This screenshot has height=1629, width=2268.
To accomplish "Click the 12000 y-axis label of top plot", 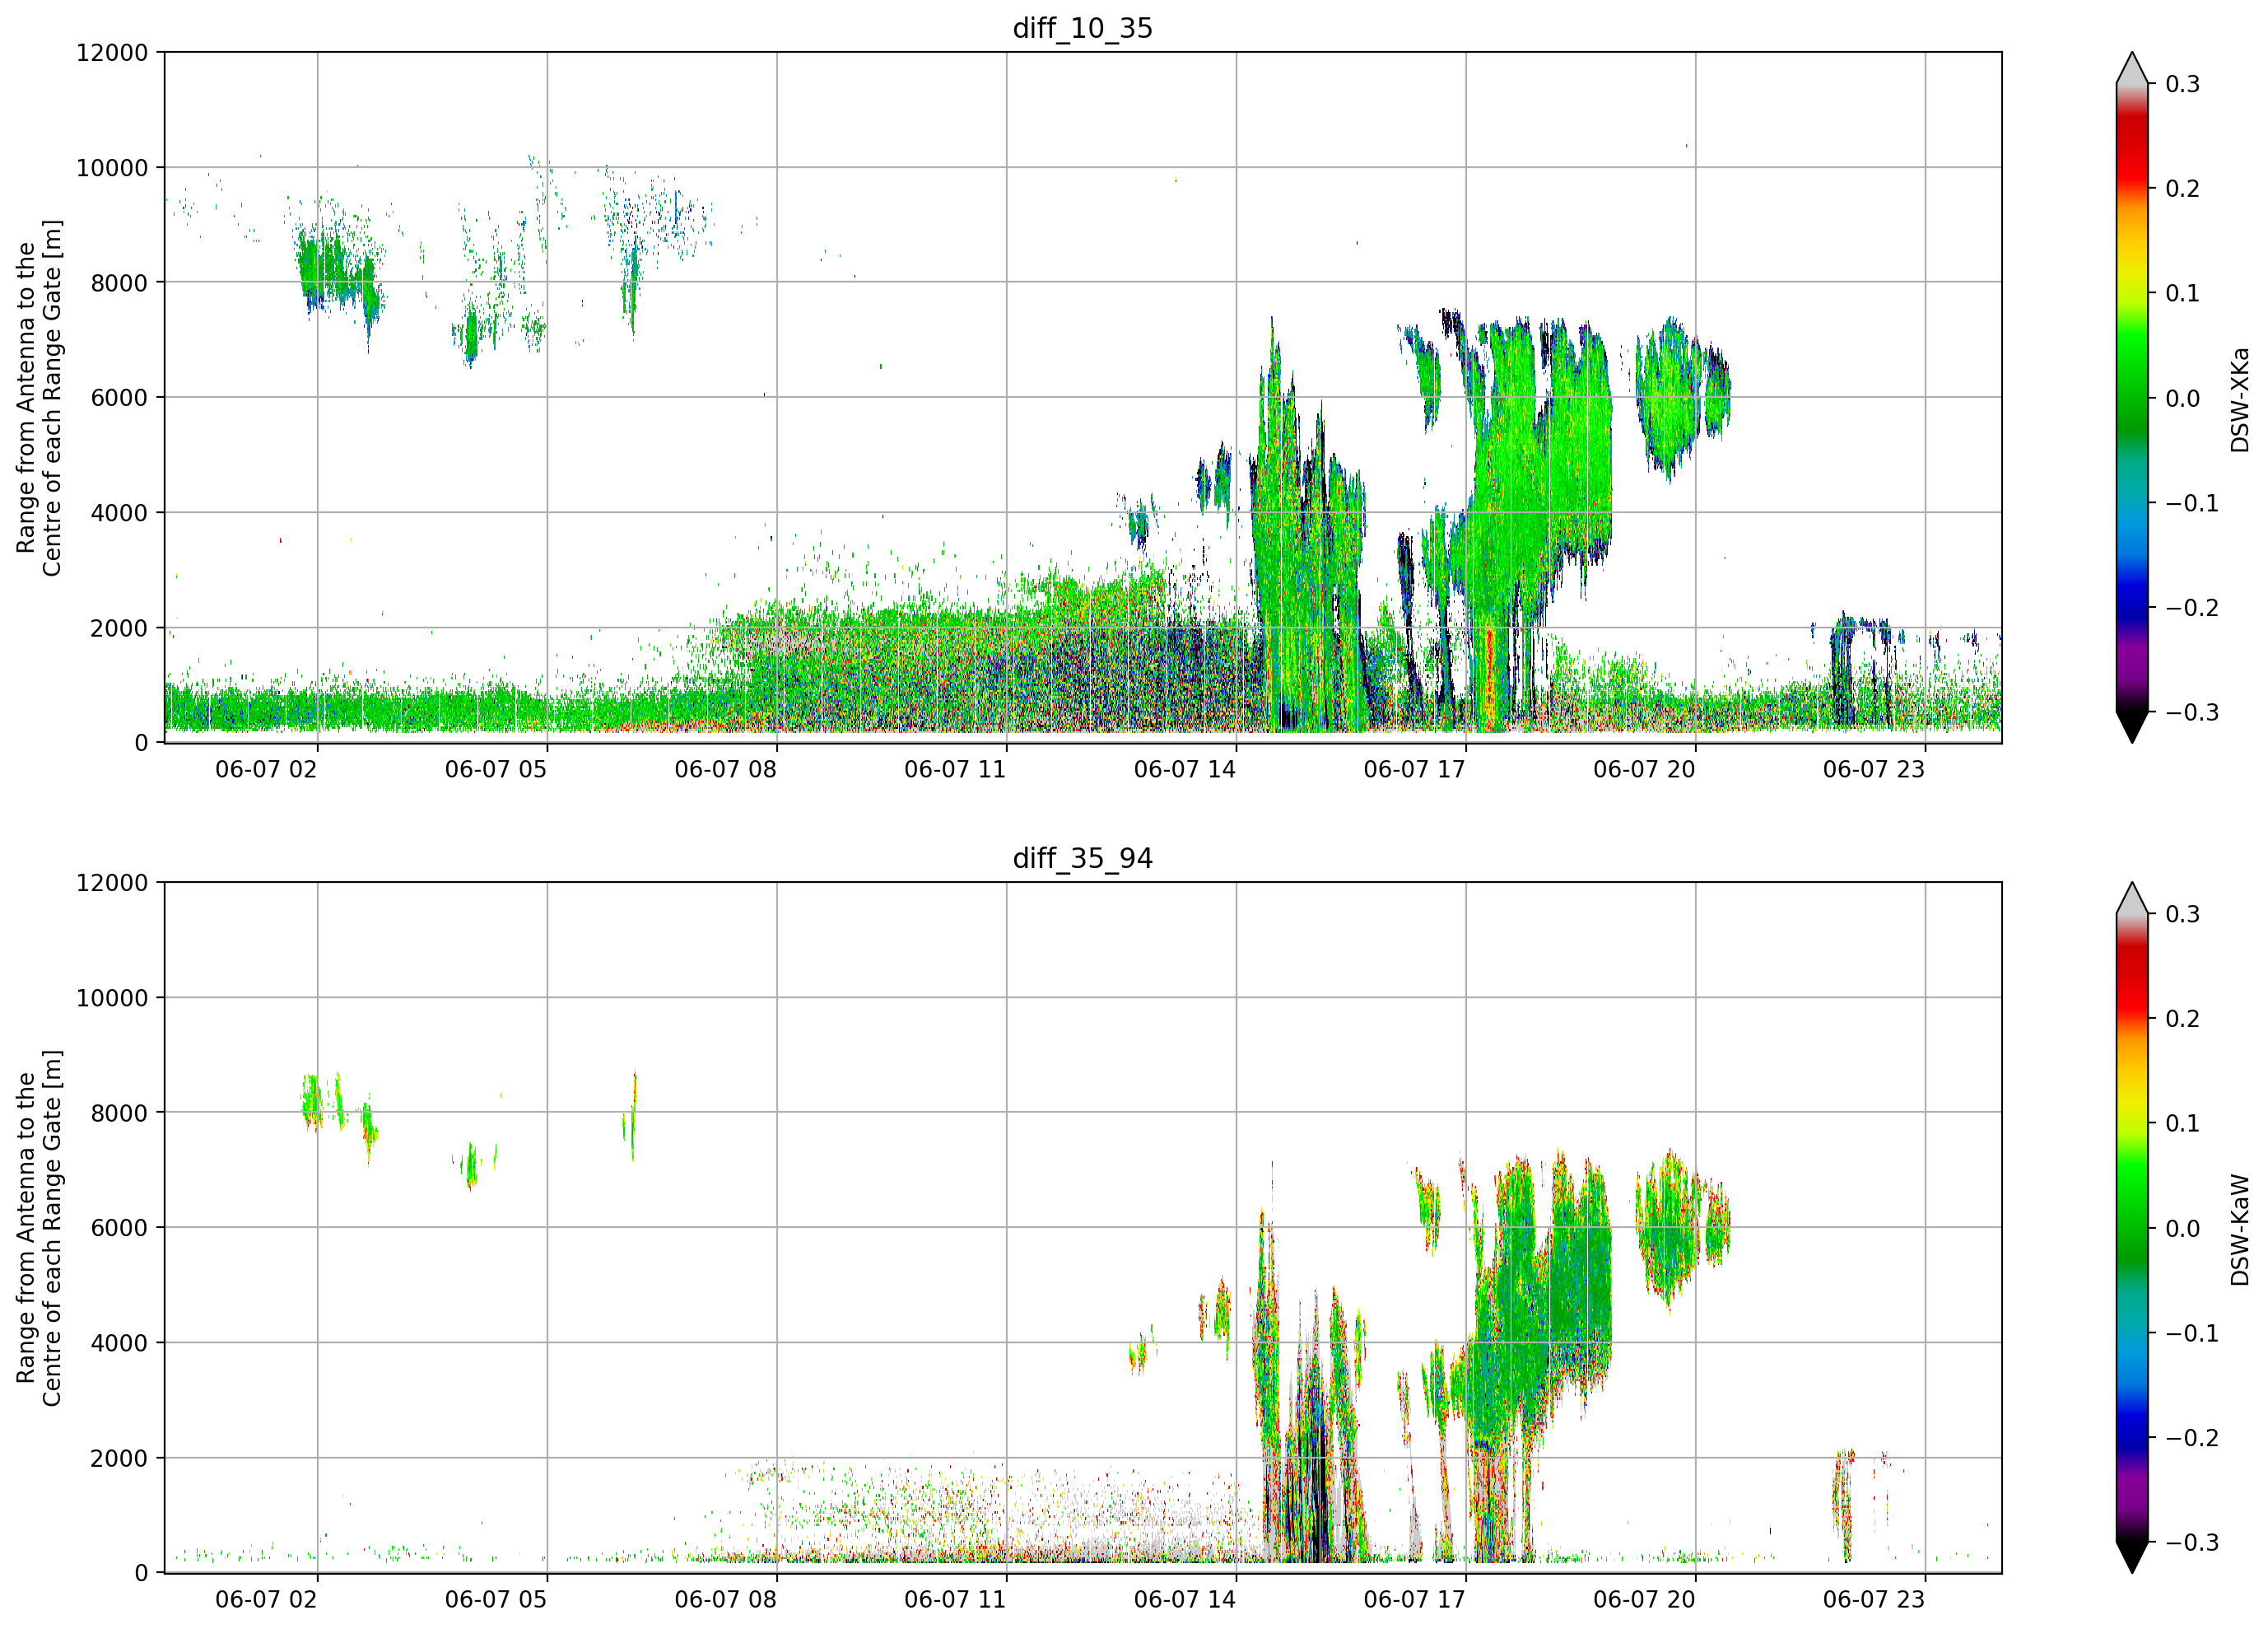I will point(112,53).
